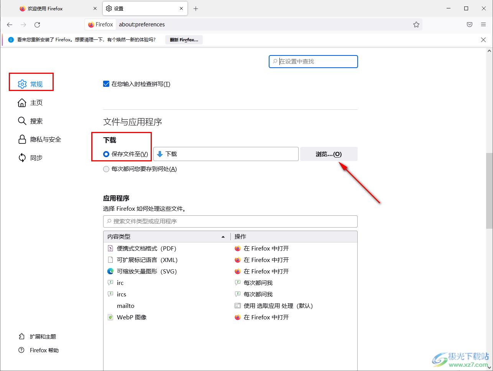The height and width of the screenshot is (371, 493).
Task: Select the 保存文件至 radio button
Action: point(106,154)
